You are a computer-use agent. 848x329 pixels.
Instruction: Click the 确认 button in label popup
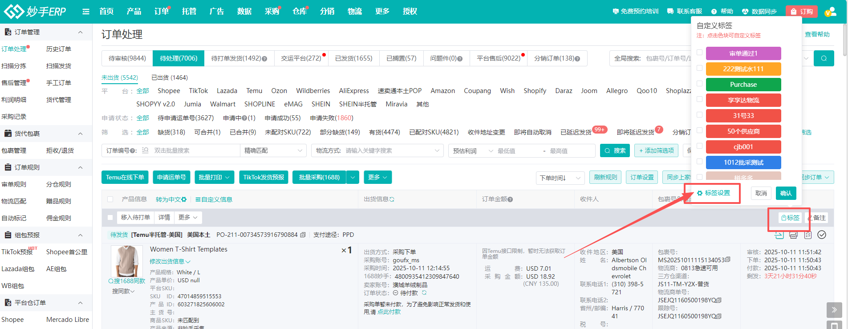tap(786, 193)
